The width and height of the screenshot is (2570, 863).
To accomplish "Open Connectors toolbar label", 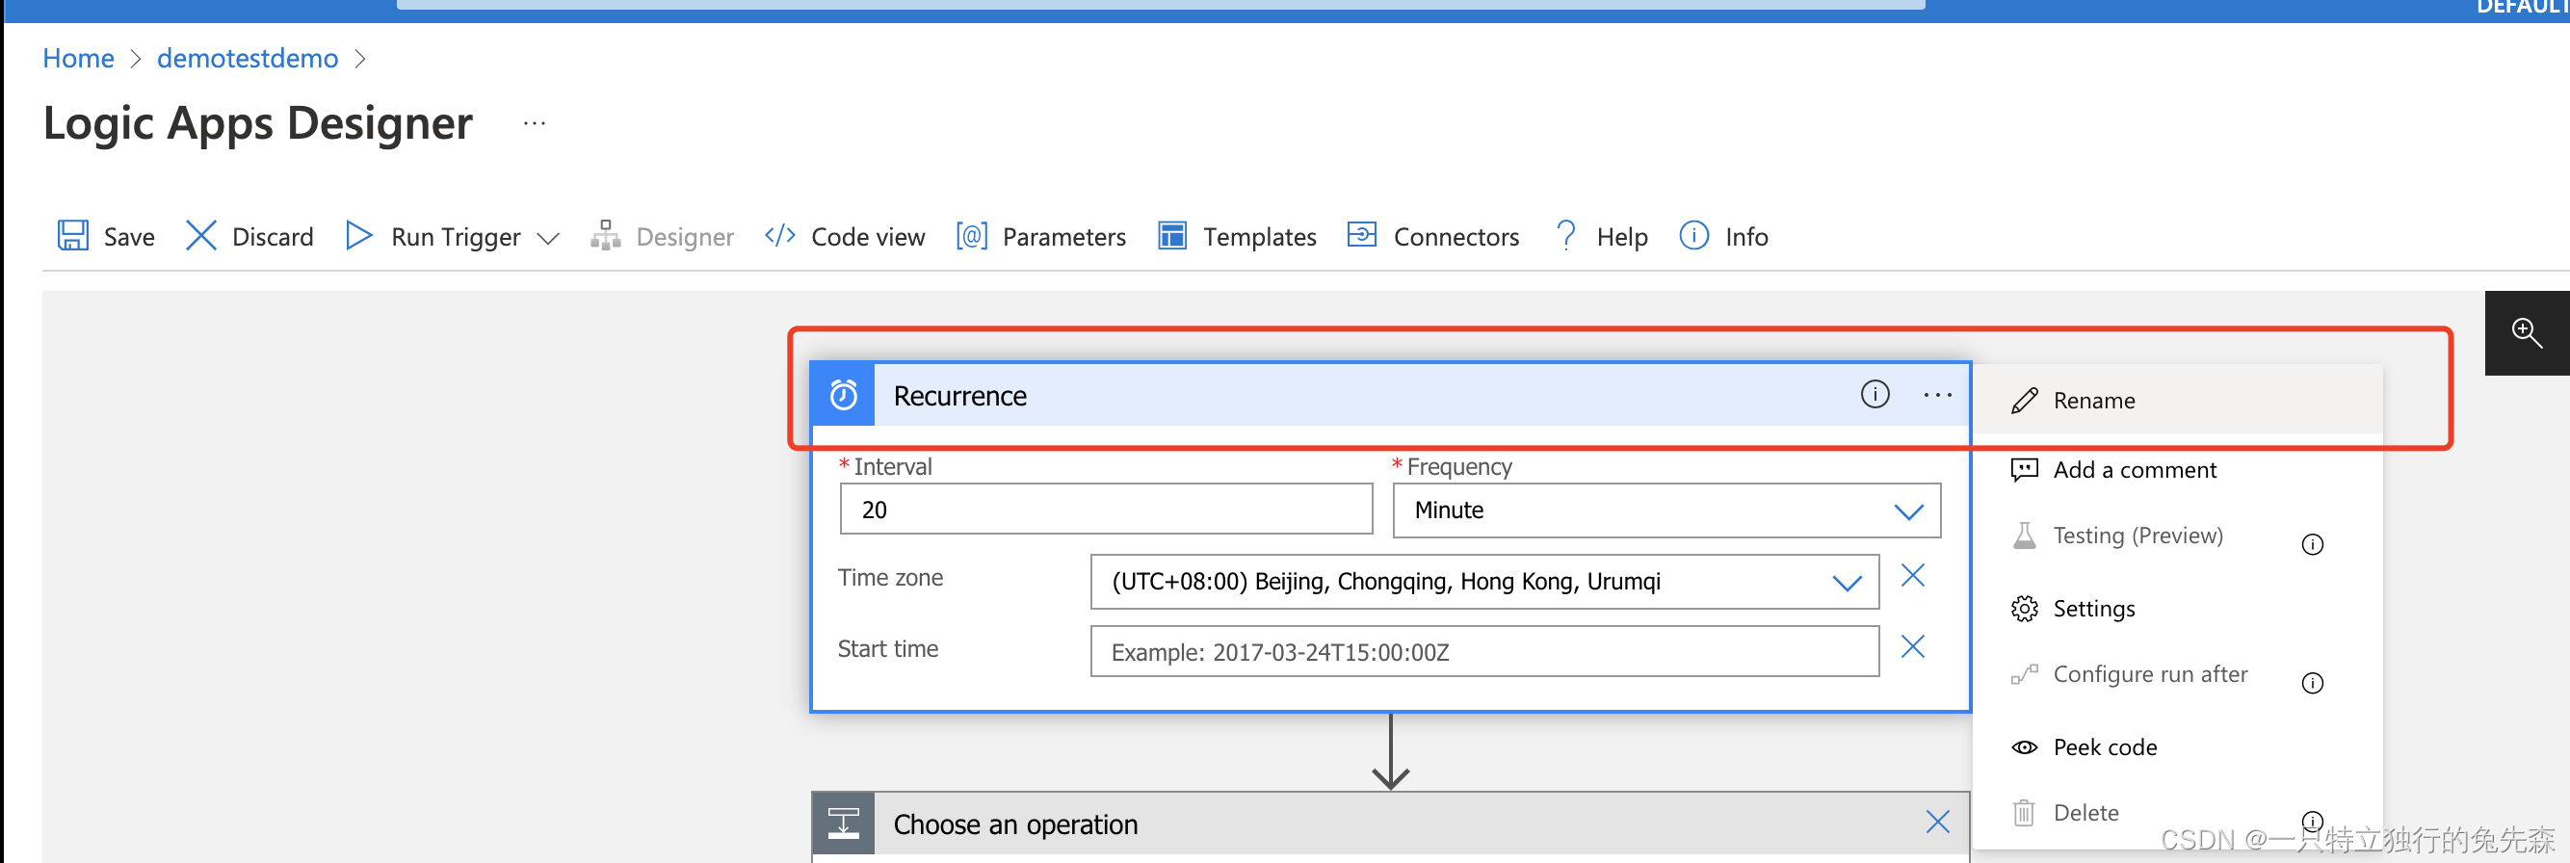I will pyautogui.click(x=1455, y=236).
